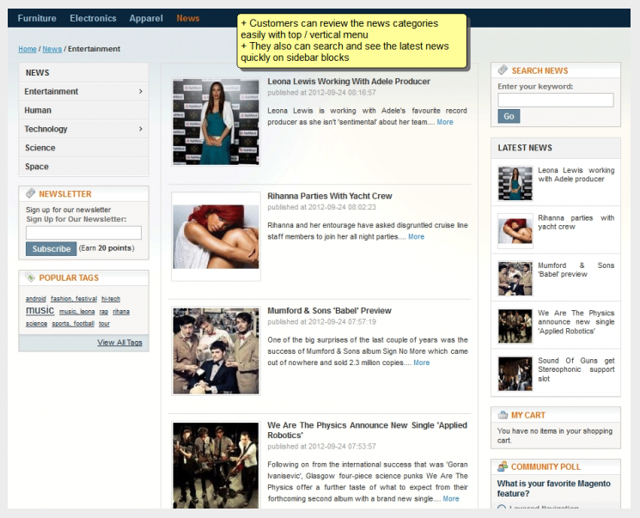Select the hi-tech tag
This screenshot has height=518, width=640.
(111, 299)
